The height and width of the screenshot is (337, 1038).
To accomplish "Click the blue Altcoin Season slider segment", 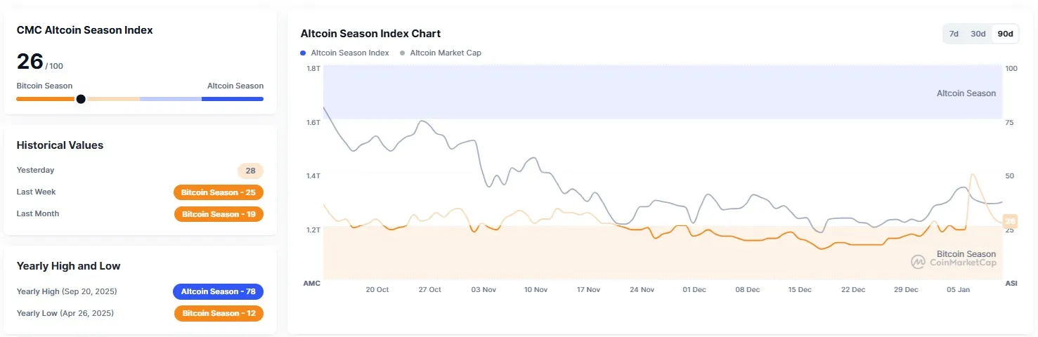I will [232, 99].
